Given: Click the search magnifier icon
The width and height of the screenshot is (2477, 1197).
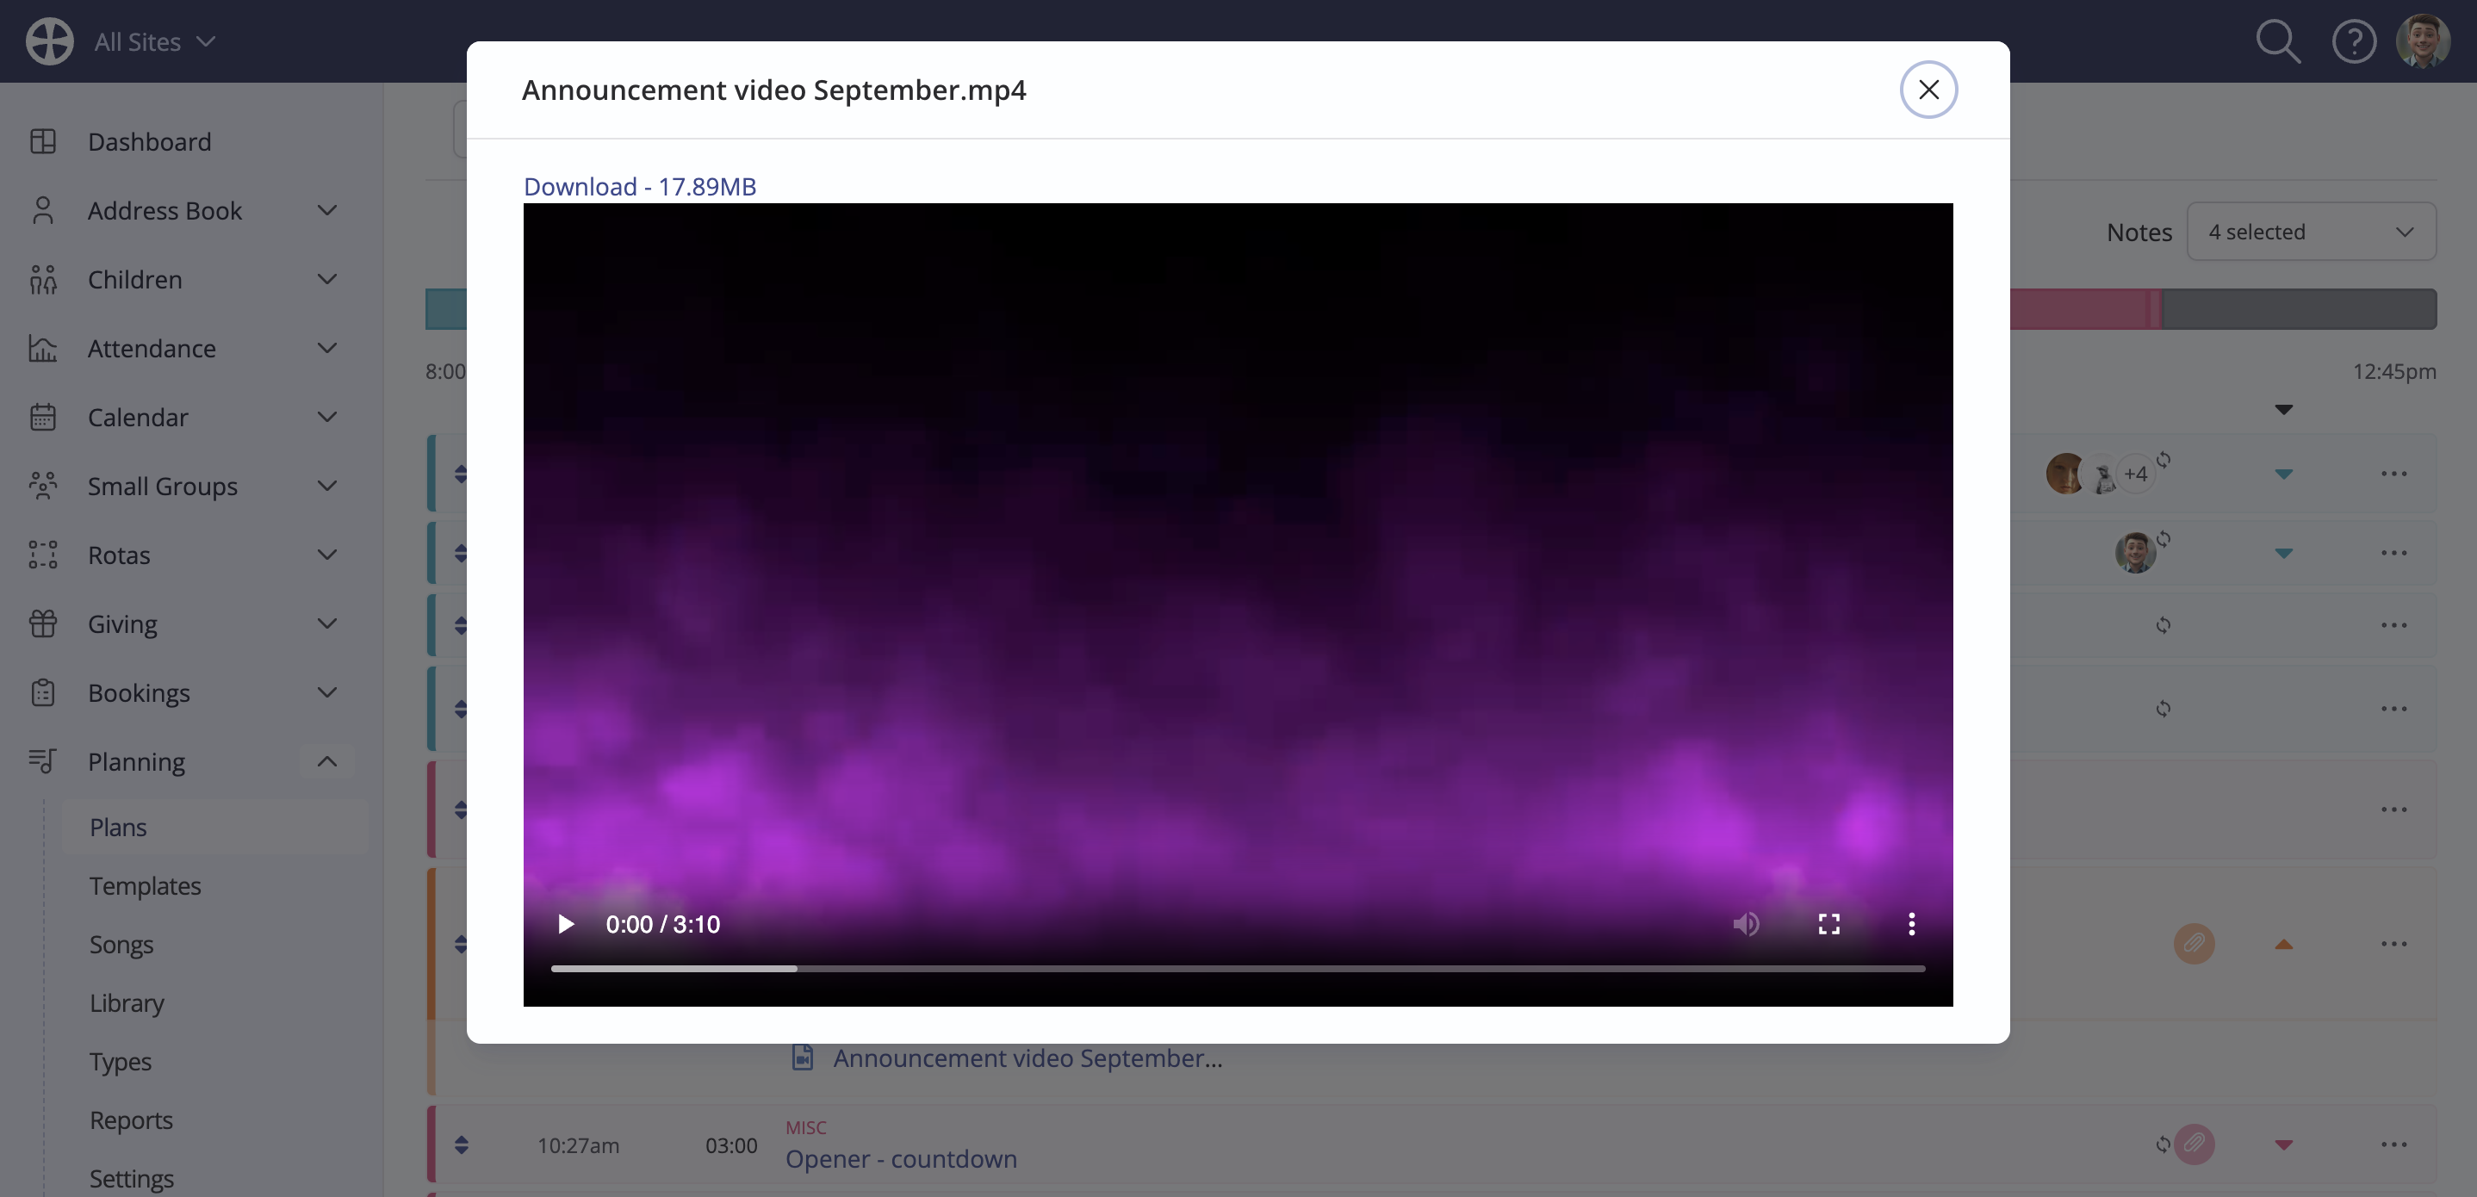Looking at the screenshot, I should pyautogui.click(x=2278, y=41).
